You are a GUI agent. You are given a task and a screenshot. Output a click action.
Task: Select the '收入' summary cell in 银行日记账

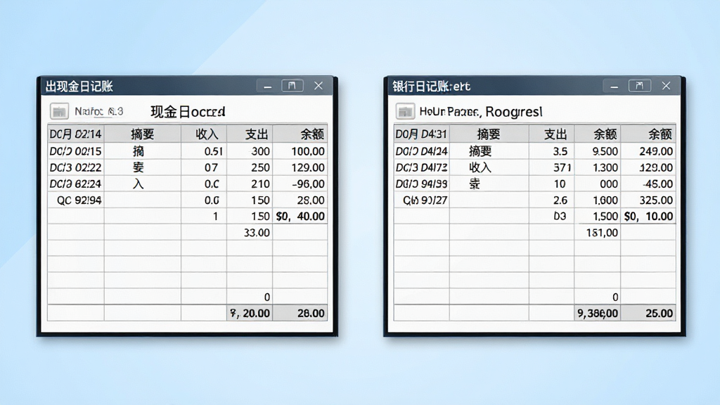tap(489, 167)
